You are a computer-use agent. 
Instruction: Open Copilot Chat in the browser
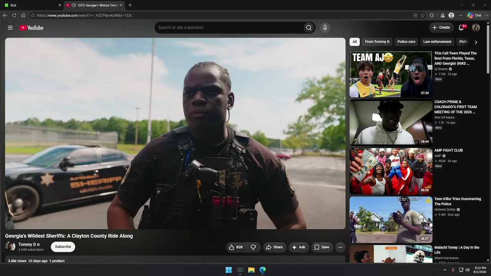(x=474, y=15)
